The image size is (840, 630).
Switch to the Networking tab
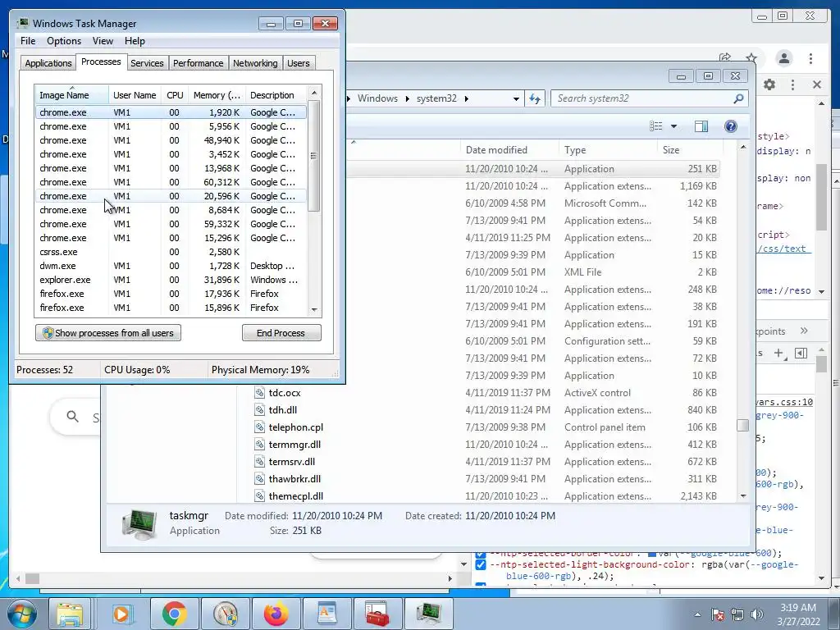255,63
